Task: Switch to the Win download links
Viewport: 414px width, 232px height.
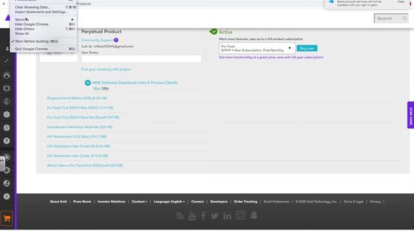Action: (105, 88)
